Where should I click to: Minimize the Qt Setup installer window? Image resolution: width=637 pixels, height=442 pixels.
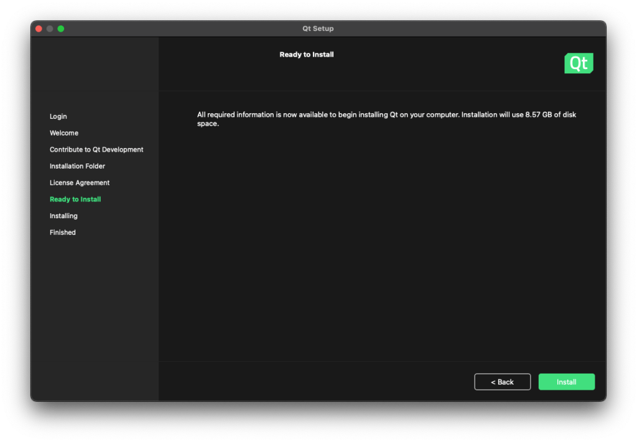tap(50, 29)
